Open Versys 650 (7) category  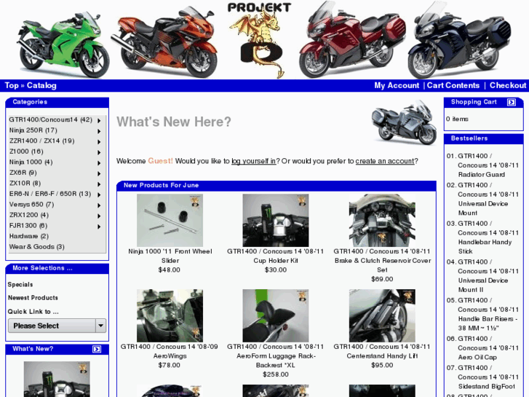point(32,205)
